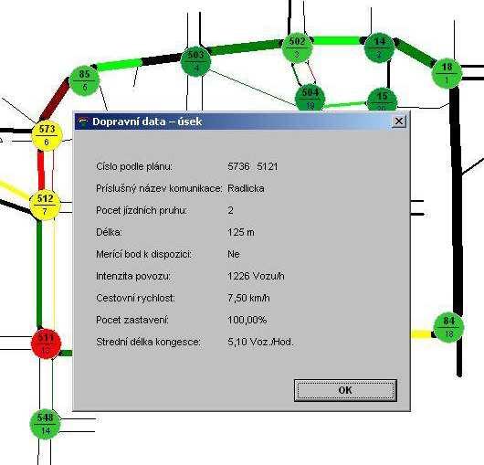Image resolution: width=484 pixels, height=465 pixels.
Task: Close the Dopravní data – úsek dialog
Action: point(399,122)
